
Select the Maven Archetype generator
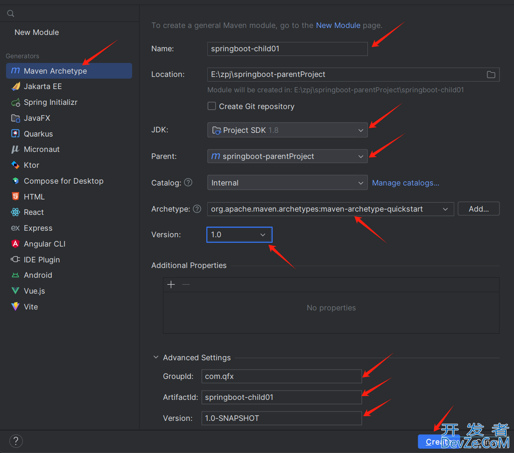pos(69,71)
